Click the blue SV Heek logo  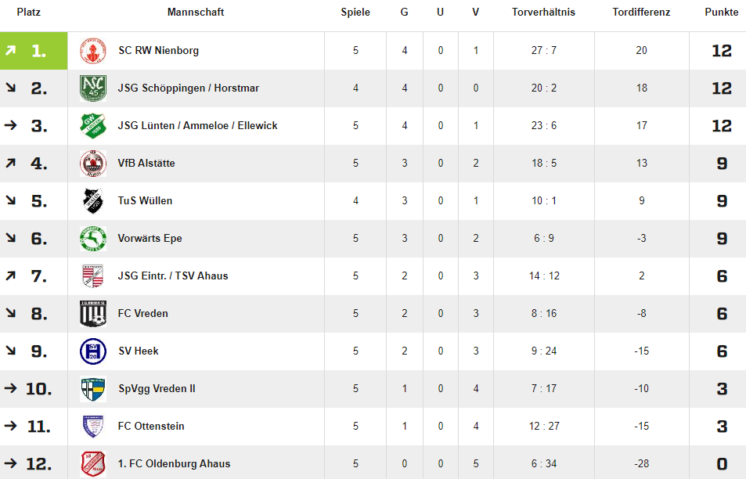point(93,351)
